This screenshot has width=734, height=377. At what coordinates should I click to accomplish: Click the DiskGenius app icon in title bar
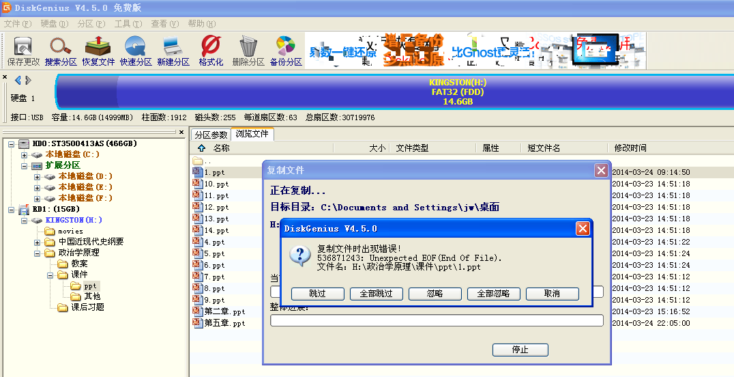6,8
